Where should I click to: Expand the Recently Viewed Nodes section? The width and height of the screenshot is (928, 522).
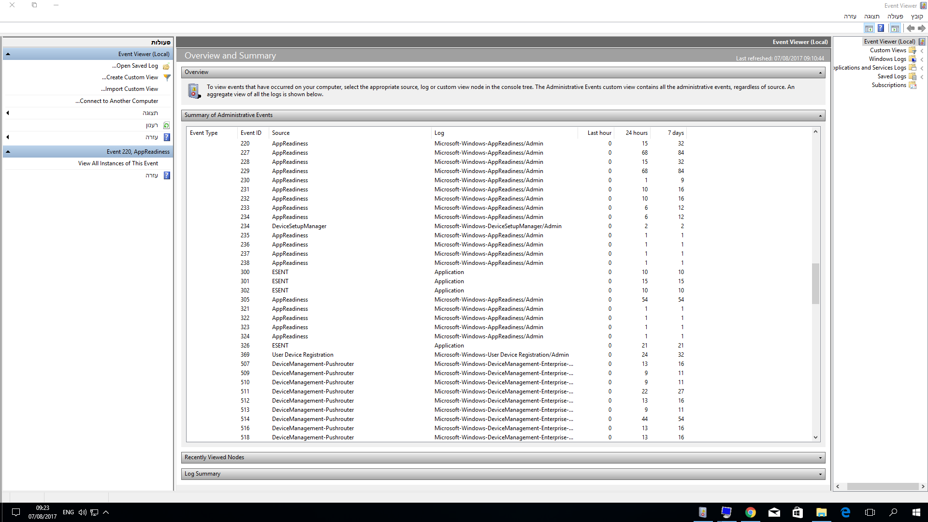point(820,458)
